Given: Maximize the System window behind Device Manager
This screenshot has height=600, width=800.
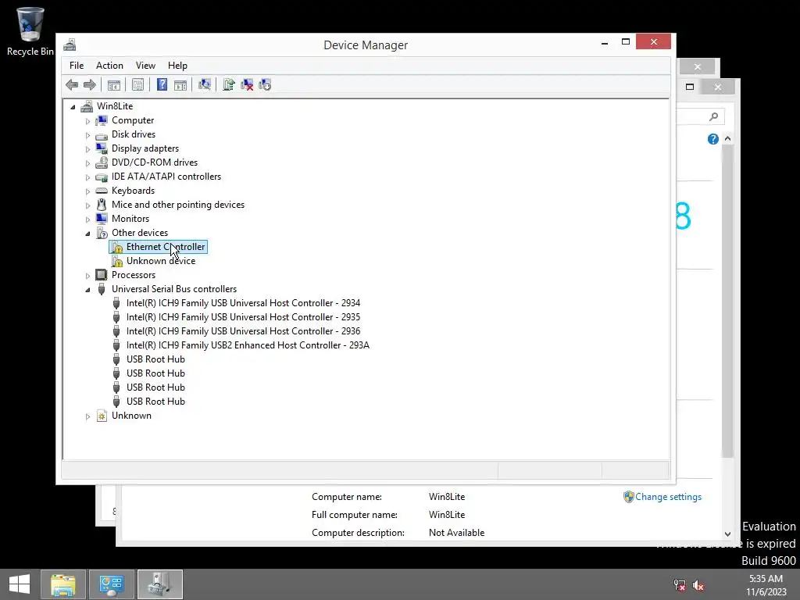Looking at the screenshot, I should coord(690,87).
